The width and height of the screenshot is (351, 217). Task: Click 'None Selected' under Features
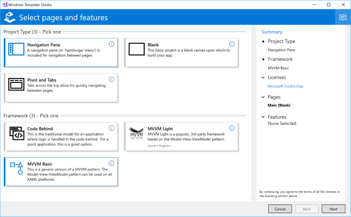[x=282, y=123]
